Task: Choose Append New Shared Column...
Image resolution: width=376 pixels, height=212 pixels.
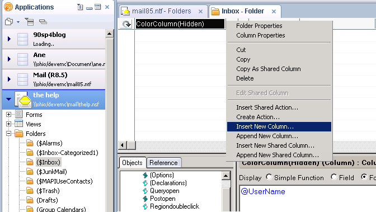Action: coord(278,155)
